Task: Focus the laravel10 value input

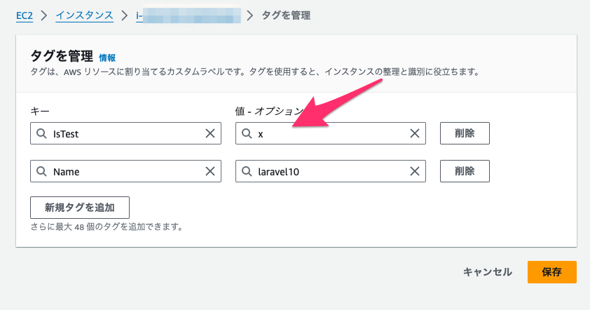Action: coord(331,171)
